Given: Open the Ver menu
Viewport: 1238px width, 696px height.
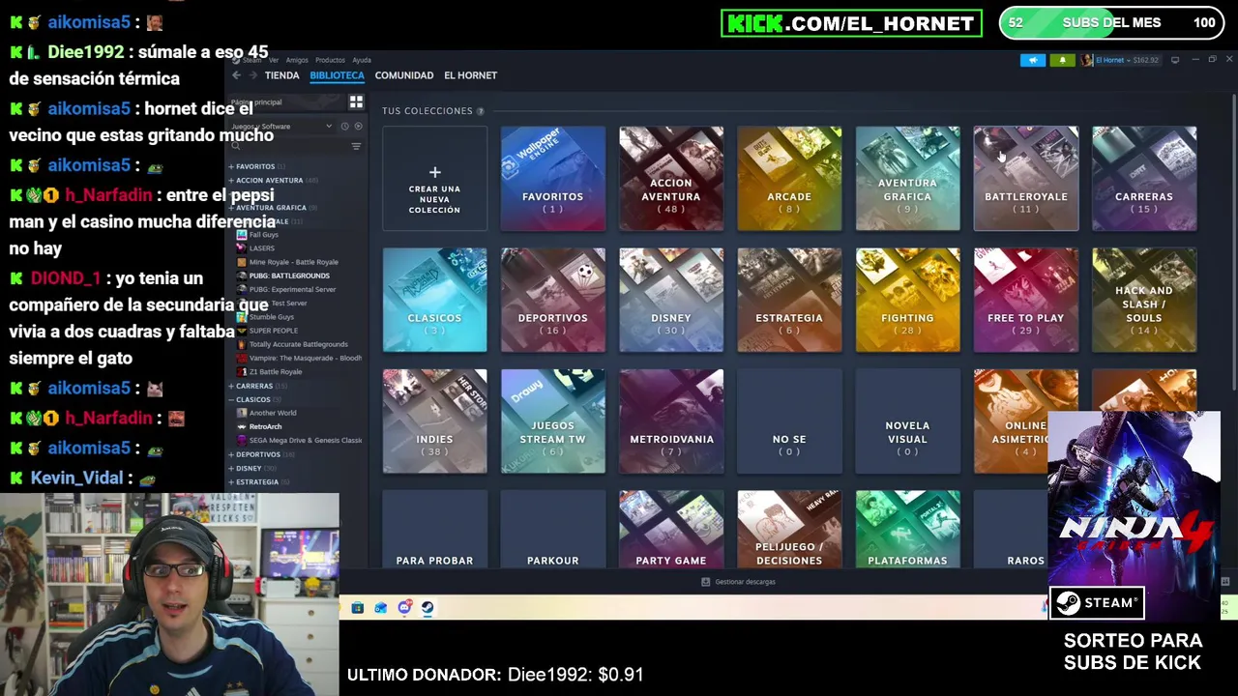Looking at the screenshot, I should [275, 60].
